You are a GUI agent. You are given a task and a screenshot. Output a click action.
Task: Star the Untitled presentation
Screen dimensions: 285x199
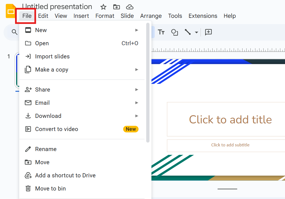point(103,7)
